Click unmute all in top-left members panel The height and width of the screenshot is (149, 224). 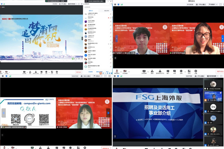[x=99, y=72]
